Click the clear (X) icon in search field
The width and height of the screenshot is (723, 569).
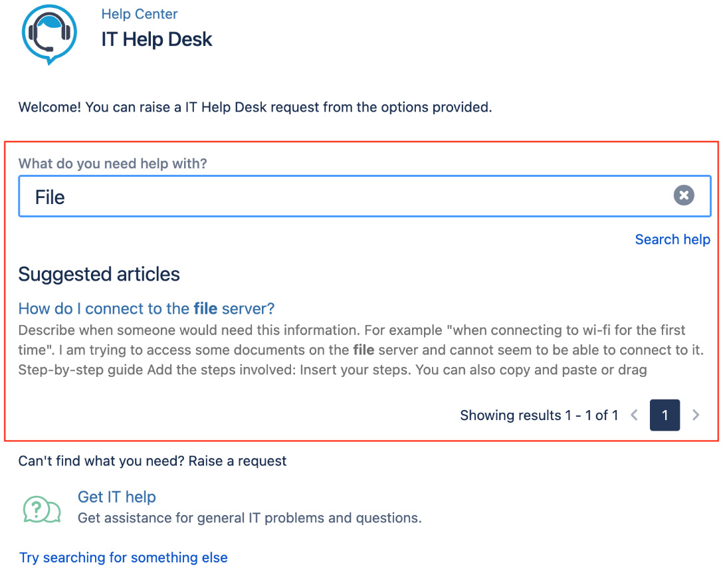pos(684,195)
